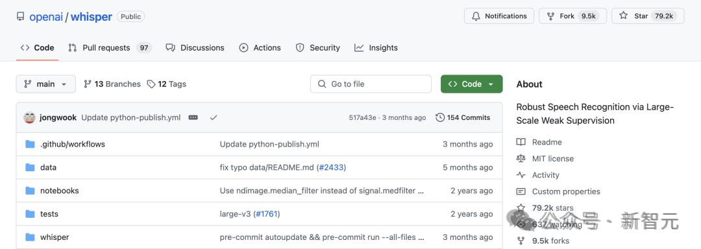Open the 12 Tags tag icon link
The image size is (701, 249).
151,84
